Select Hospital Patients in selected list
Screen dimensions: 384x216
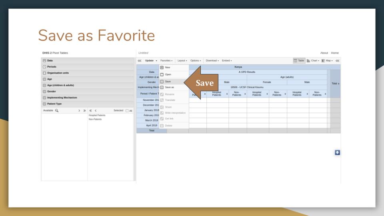coord(97,115)
